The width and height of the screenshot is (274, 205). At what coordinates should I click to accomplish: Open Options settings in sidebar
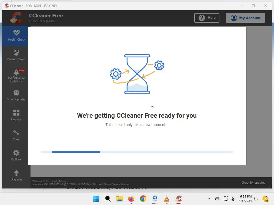click(x=16, y=156)
